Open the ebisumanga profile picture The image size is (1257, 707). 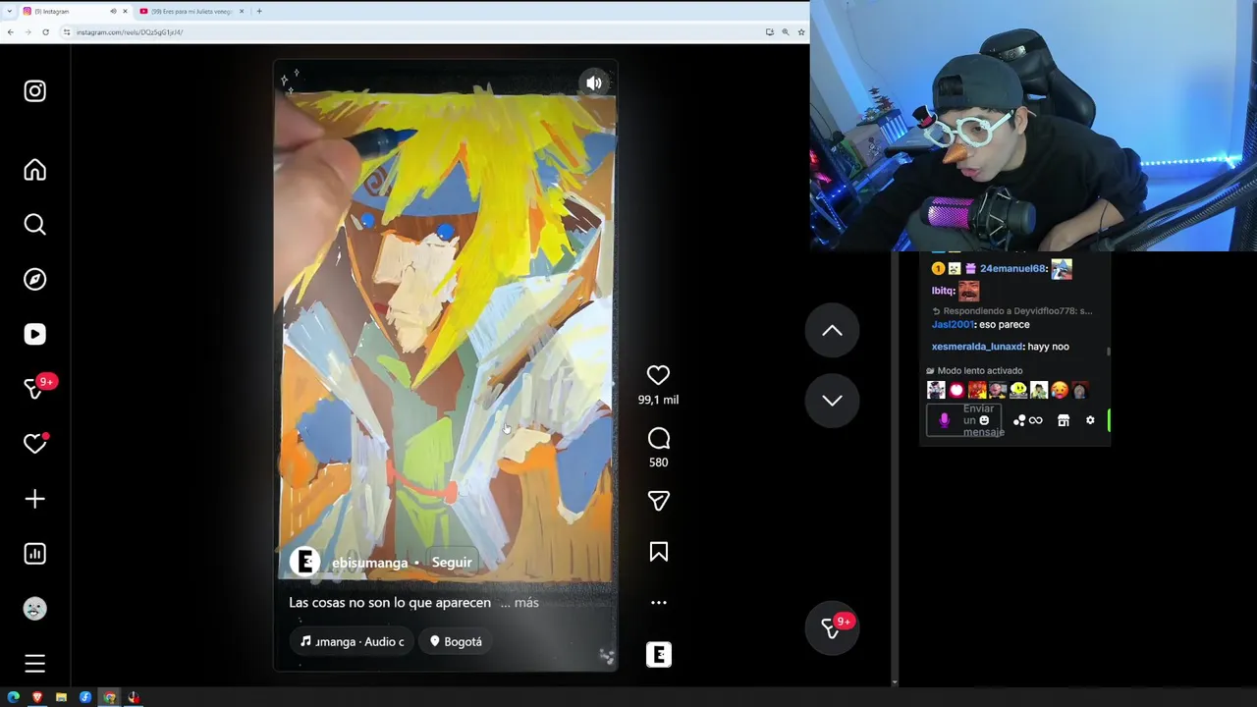(x=304, y=562)
